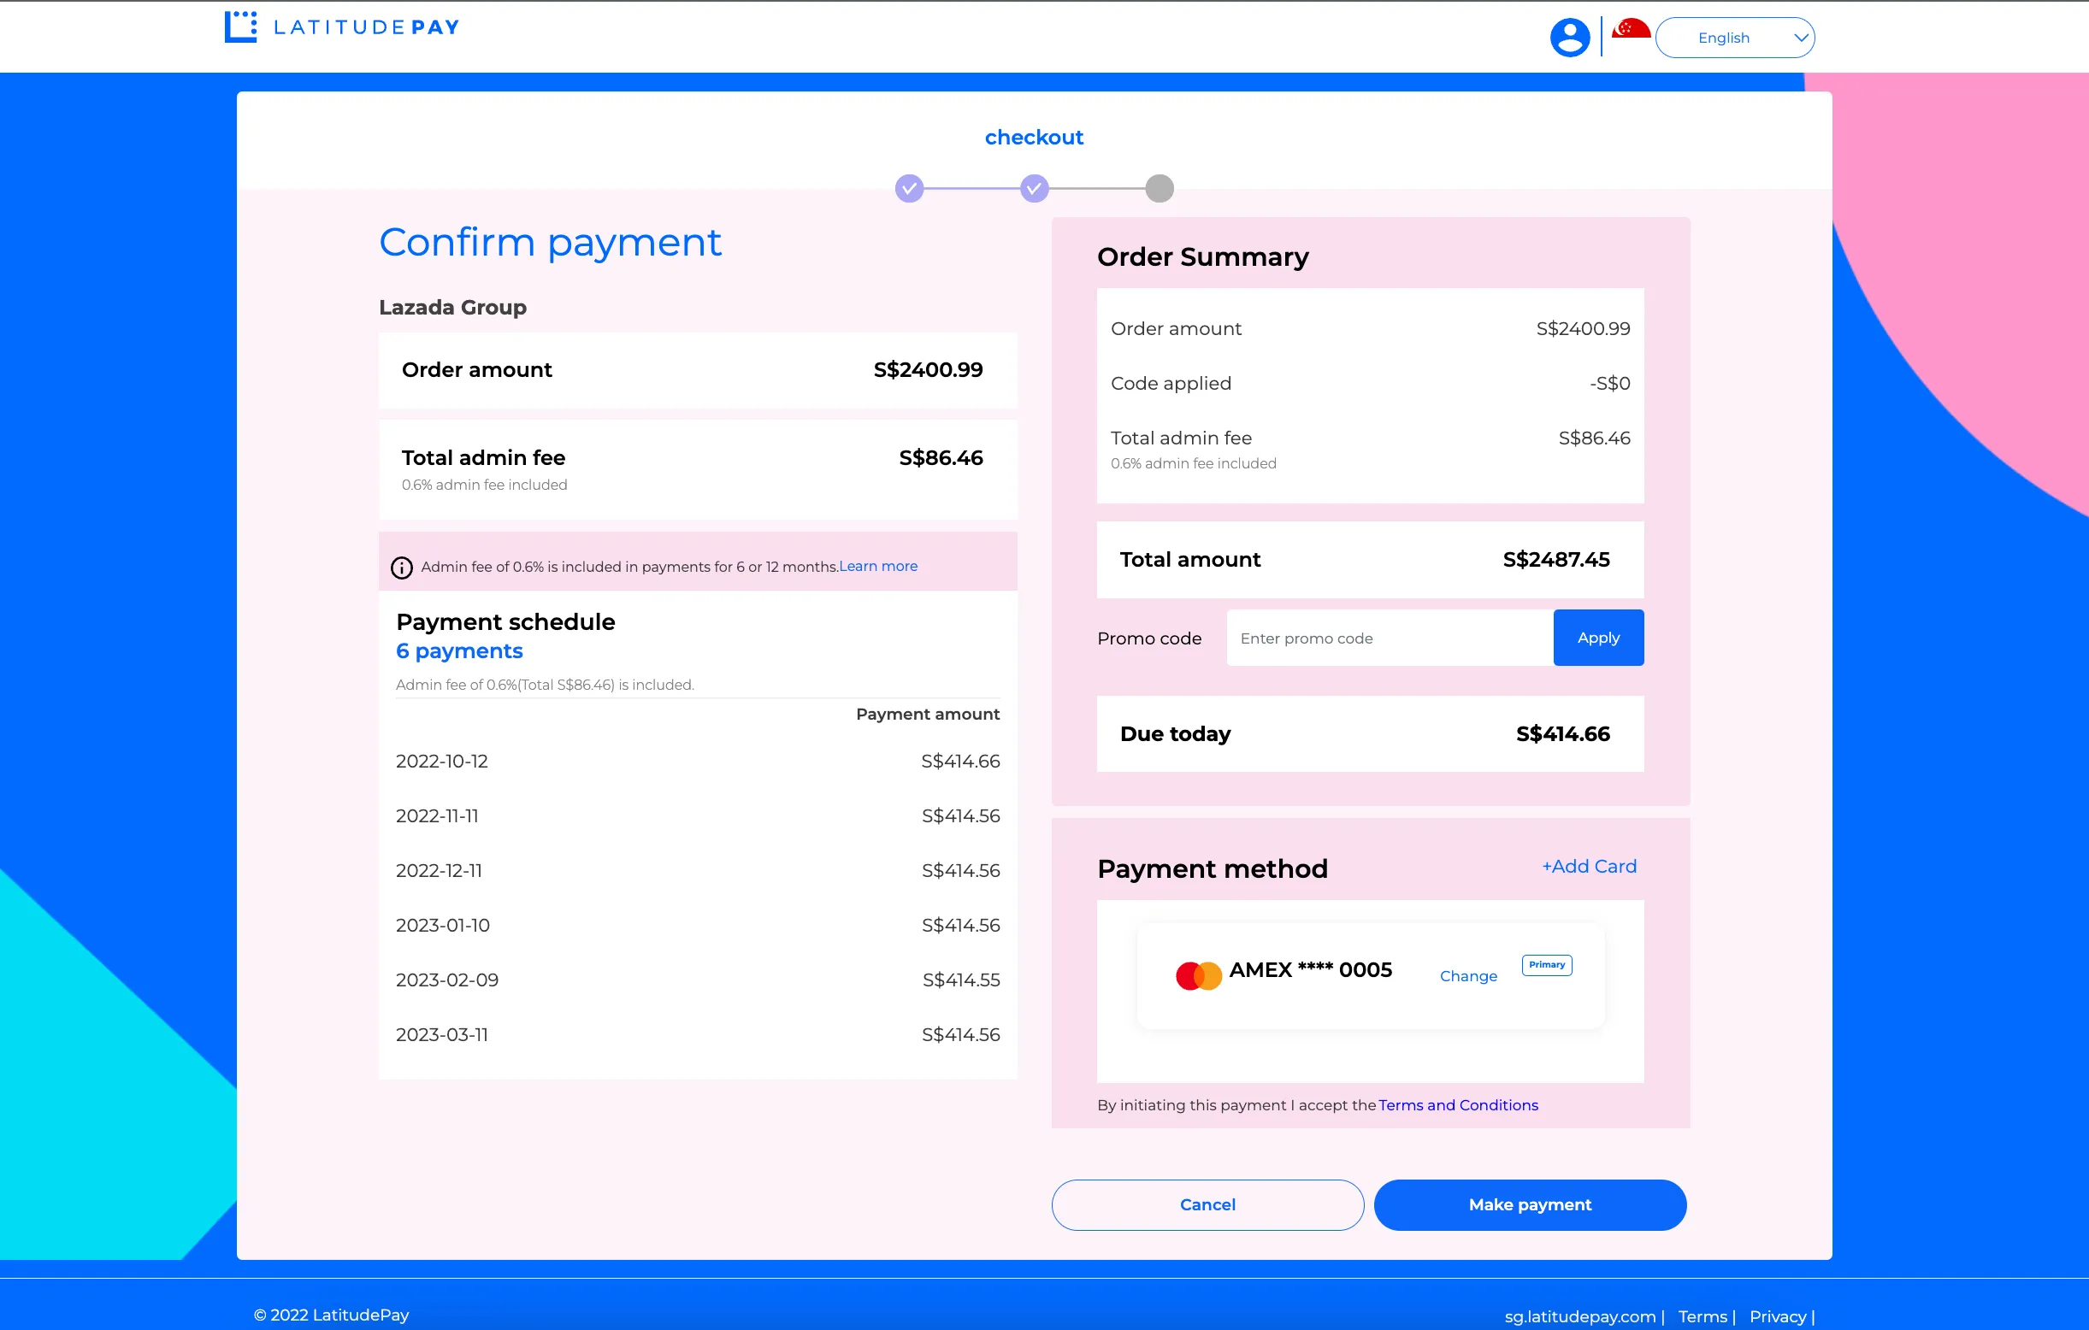
Task: Change the AMEX 0005 payment card
Action: pos(1468,976)
